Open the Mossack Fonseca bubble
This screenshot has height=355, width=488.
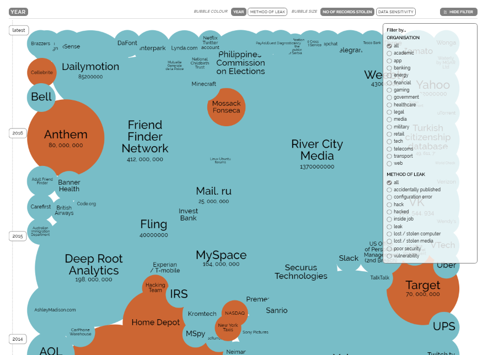click(226, 107)
